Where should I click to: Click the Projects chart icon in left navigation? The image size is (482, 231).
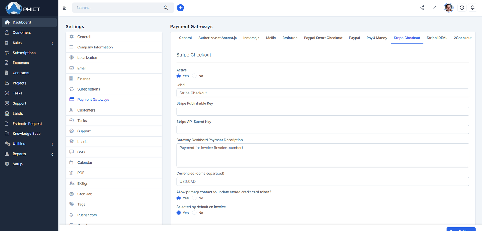[7, 83]
